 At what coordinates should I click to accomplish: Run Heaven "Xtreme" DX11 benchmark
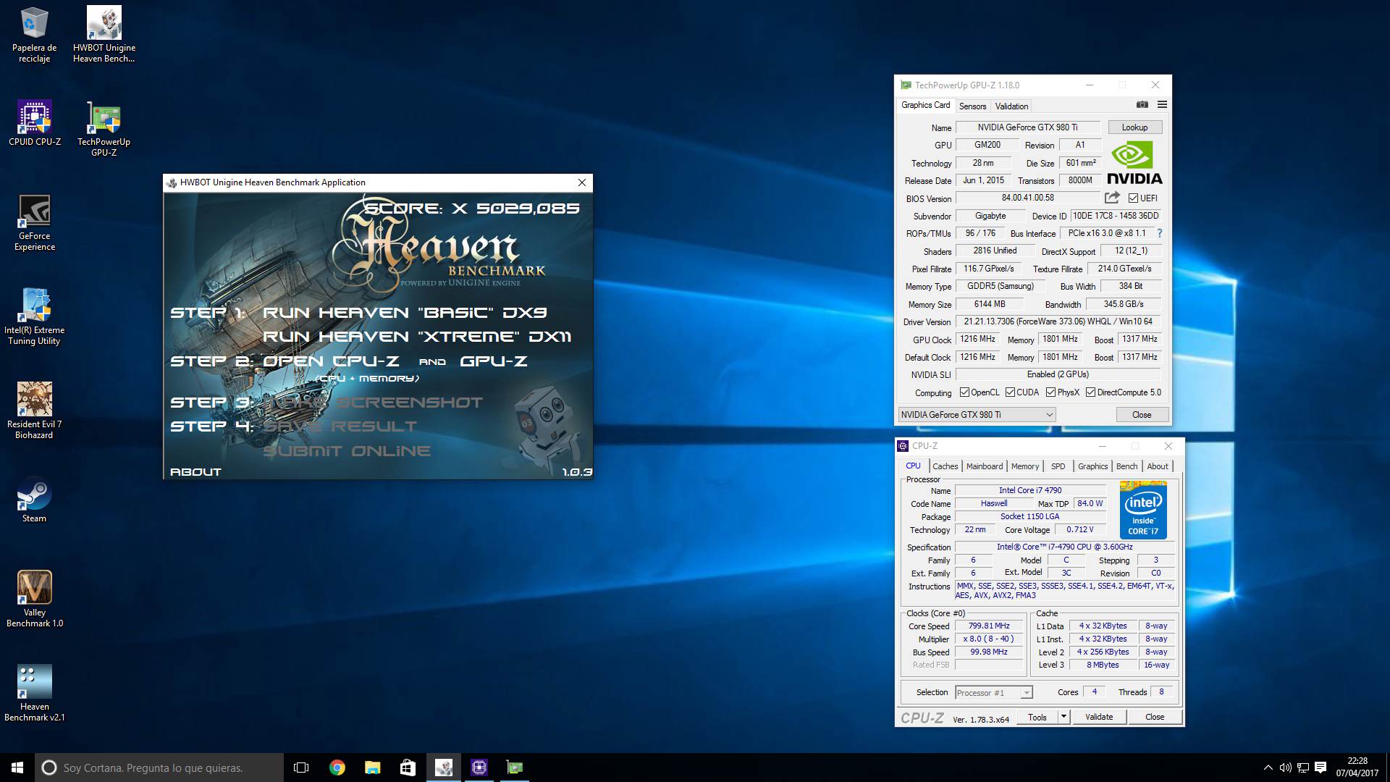(416, 337)
